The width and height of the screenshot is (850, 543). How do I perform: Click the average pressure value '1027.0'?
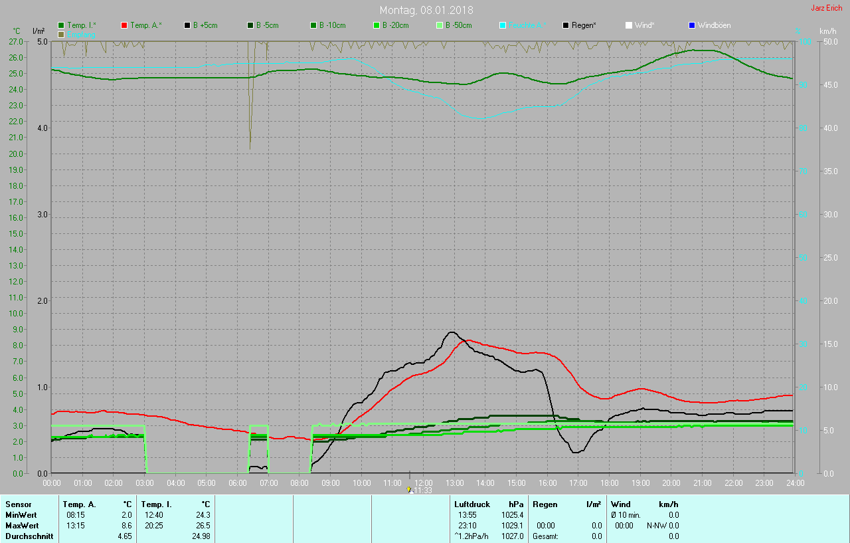tap(512, 536)
